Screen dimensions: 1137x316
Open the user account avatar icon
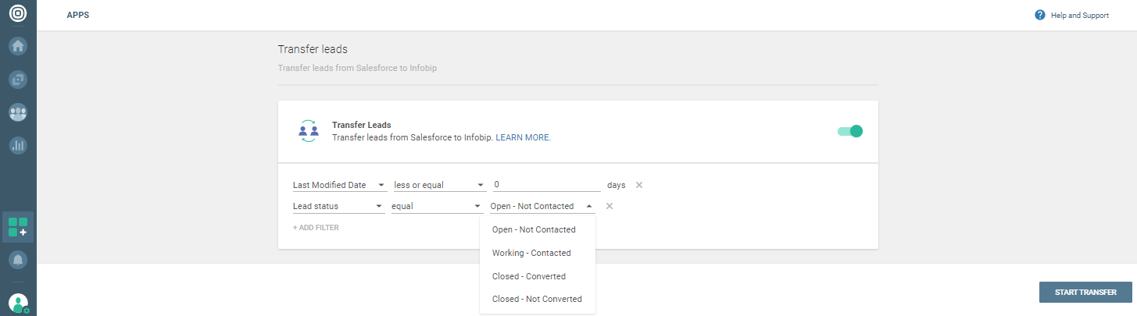click(18, 303)
